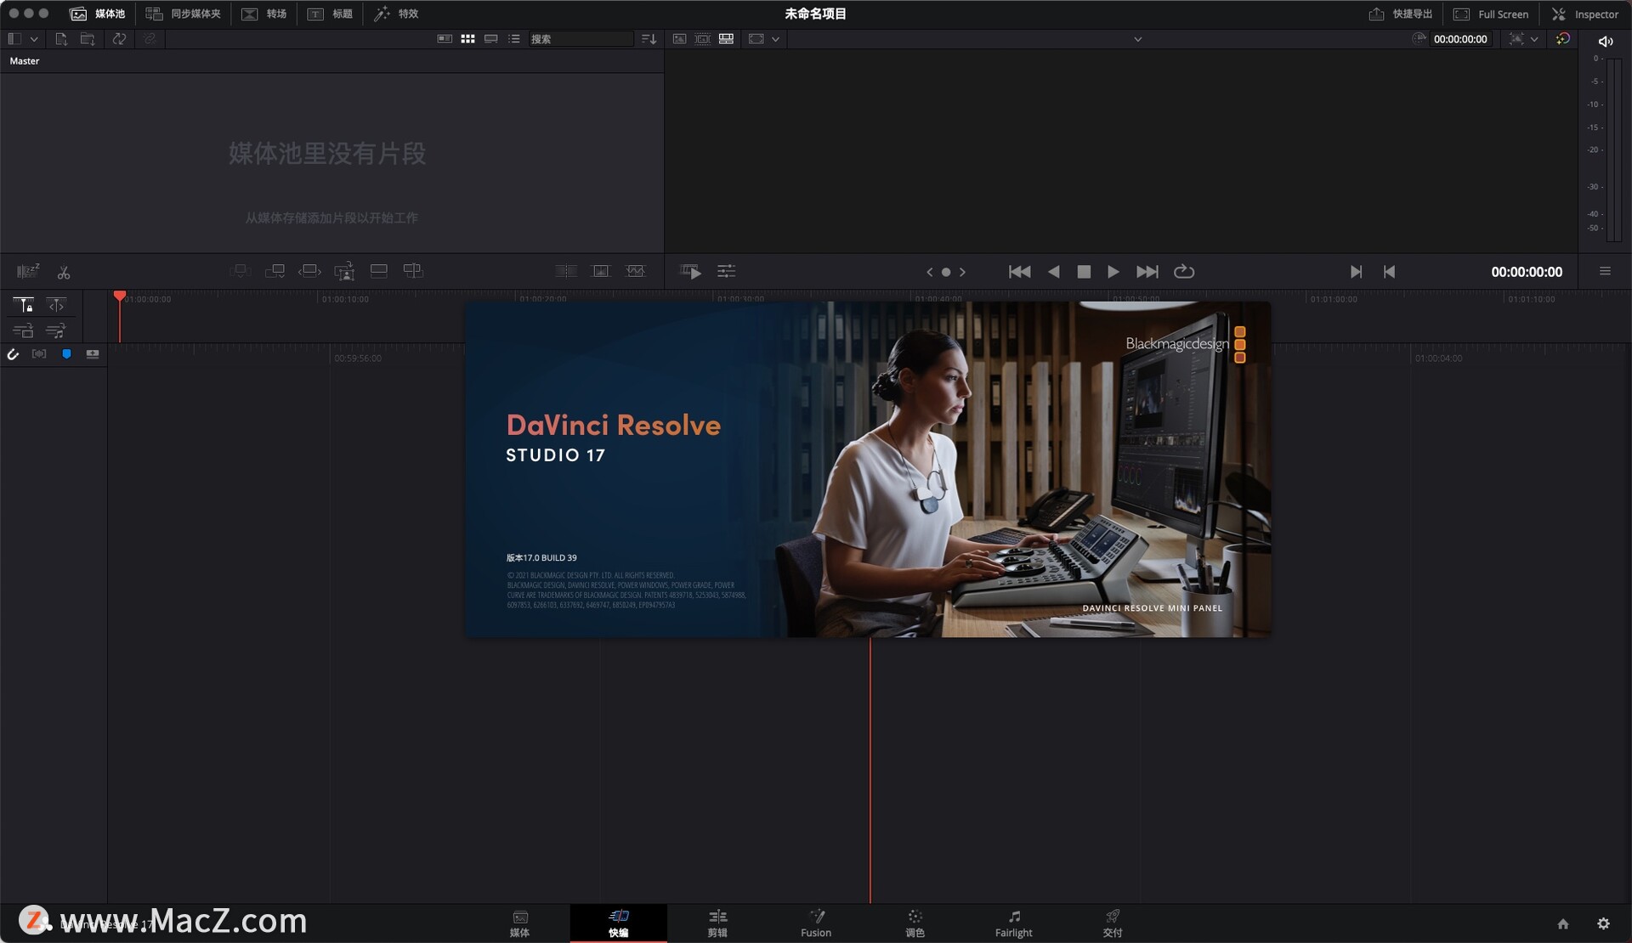This screenshot has height=943, width=1632.
Task: Toggle Loop playback button
Action: [x=1184, y=272]
